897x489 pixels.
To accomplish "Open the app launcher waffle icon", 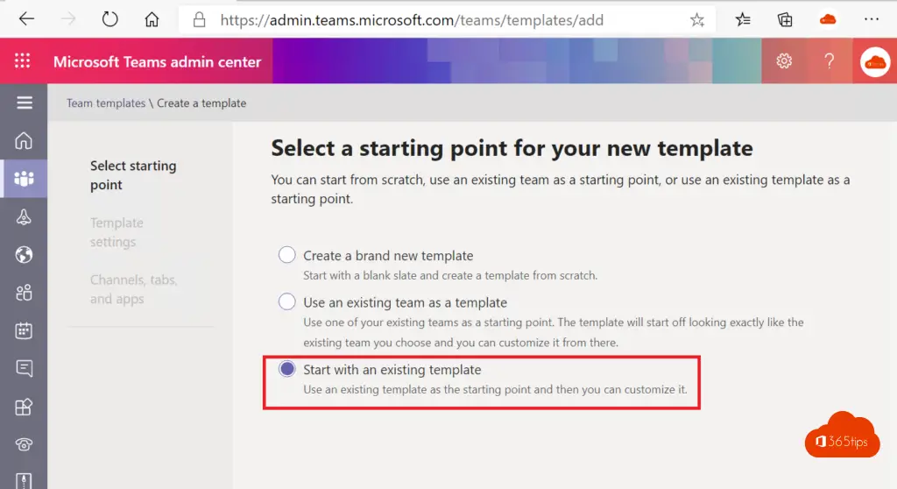I will coord(22,60).
